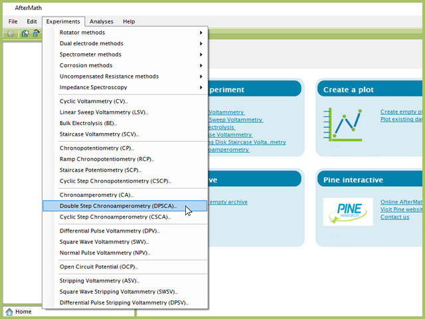
Task: Select Square Wave Voltammetry (SWV)
Action: (126, 242)
